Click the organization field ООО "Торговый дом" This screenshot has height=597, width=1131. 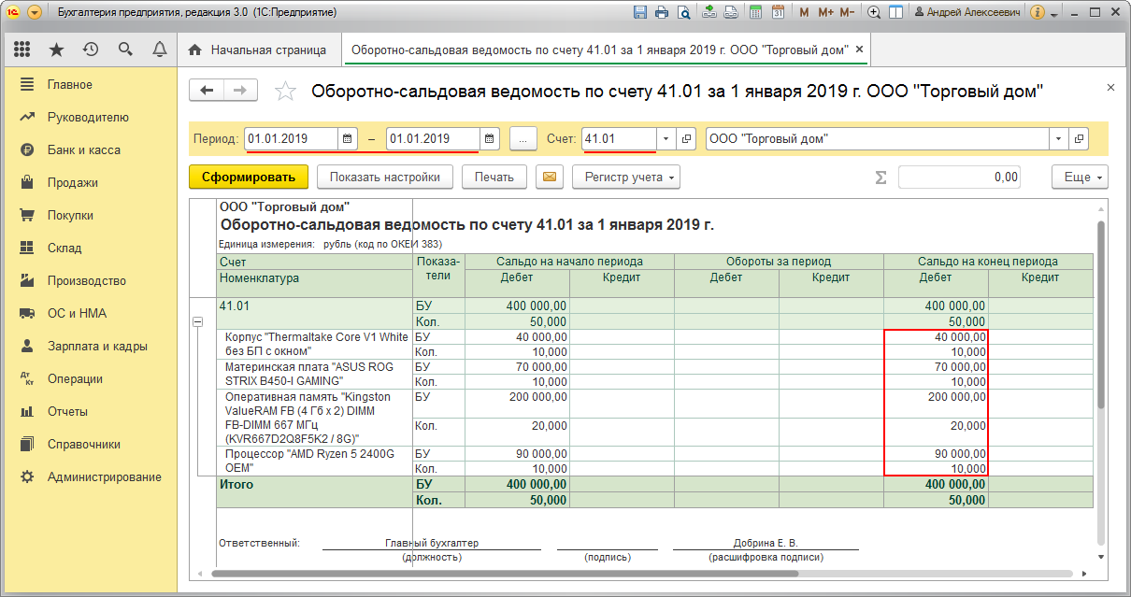pyautogui.click(x=879, y=138)
